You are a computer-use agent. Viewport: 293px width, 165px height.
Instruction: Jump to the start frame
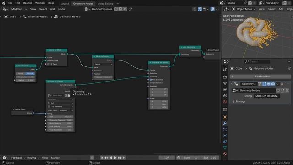point(102,158)
